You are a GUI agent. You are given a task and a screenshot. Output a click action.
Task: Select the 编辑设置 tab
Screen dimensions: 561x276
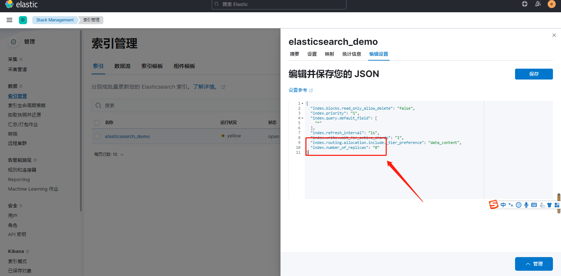(379, 54)
